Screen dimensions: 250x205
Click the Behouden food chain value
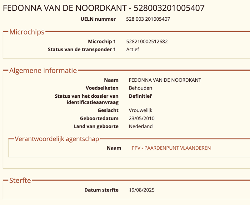point(140,88)
